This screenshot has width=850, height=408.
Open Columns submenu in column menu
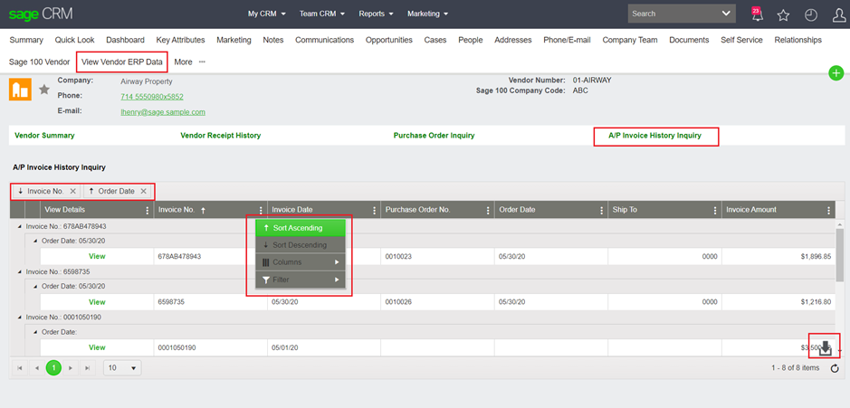[301, 262]
